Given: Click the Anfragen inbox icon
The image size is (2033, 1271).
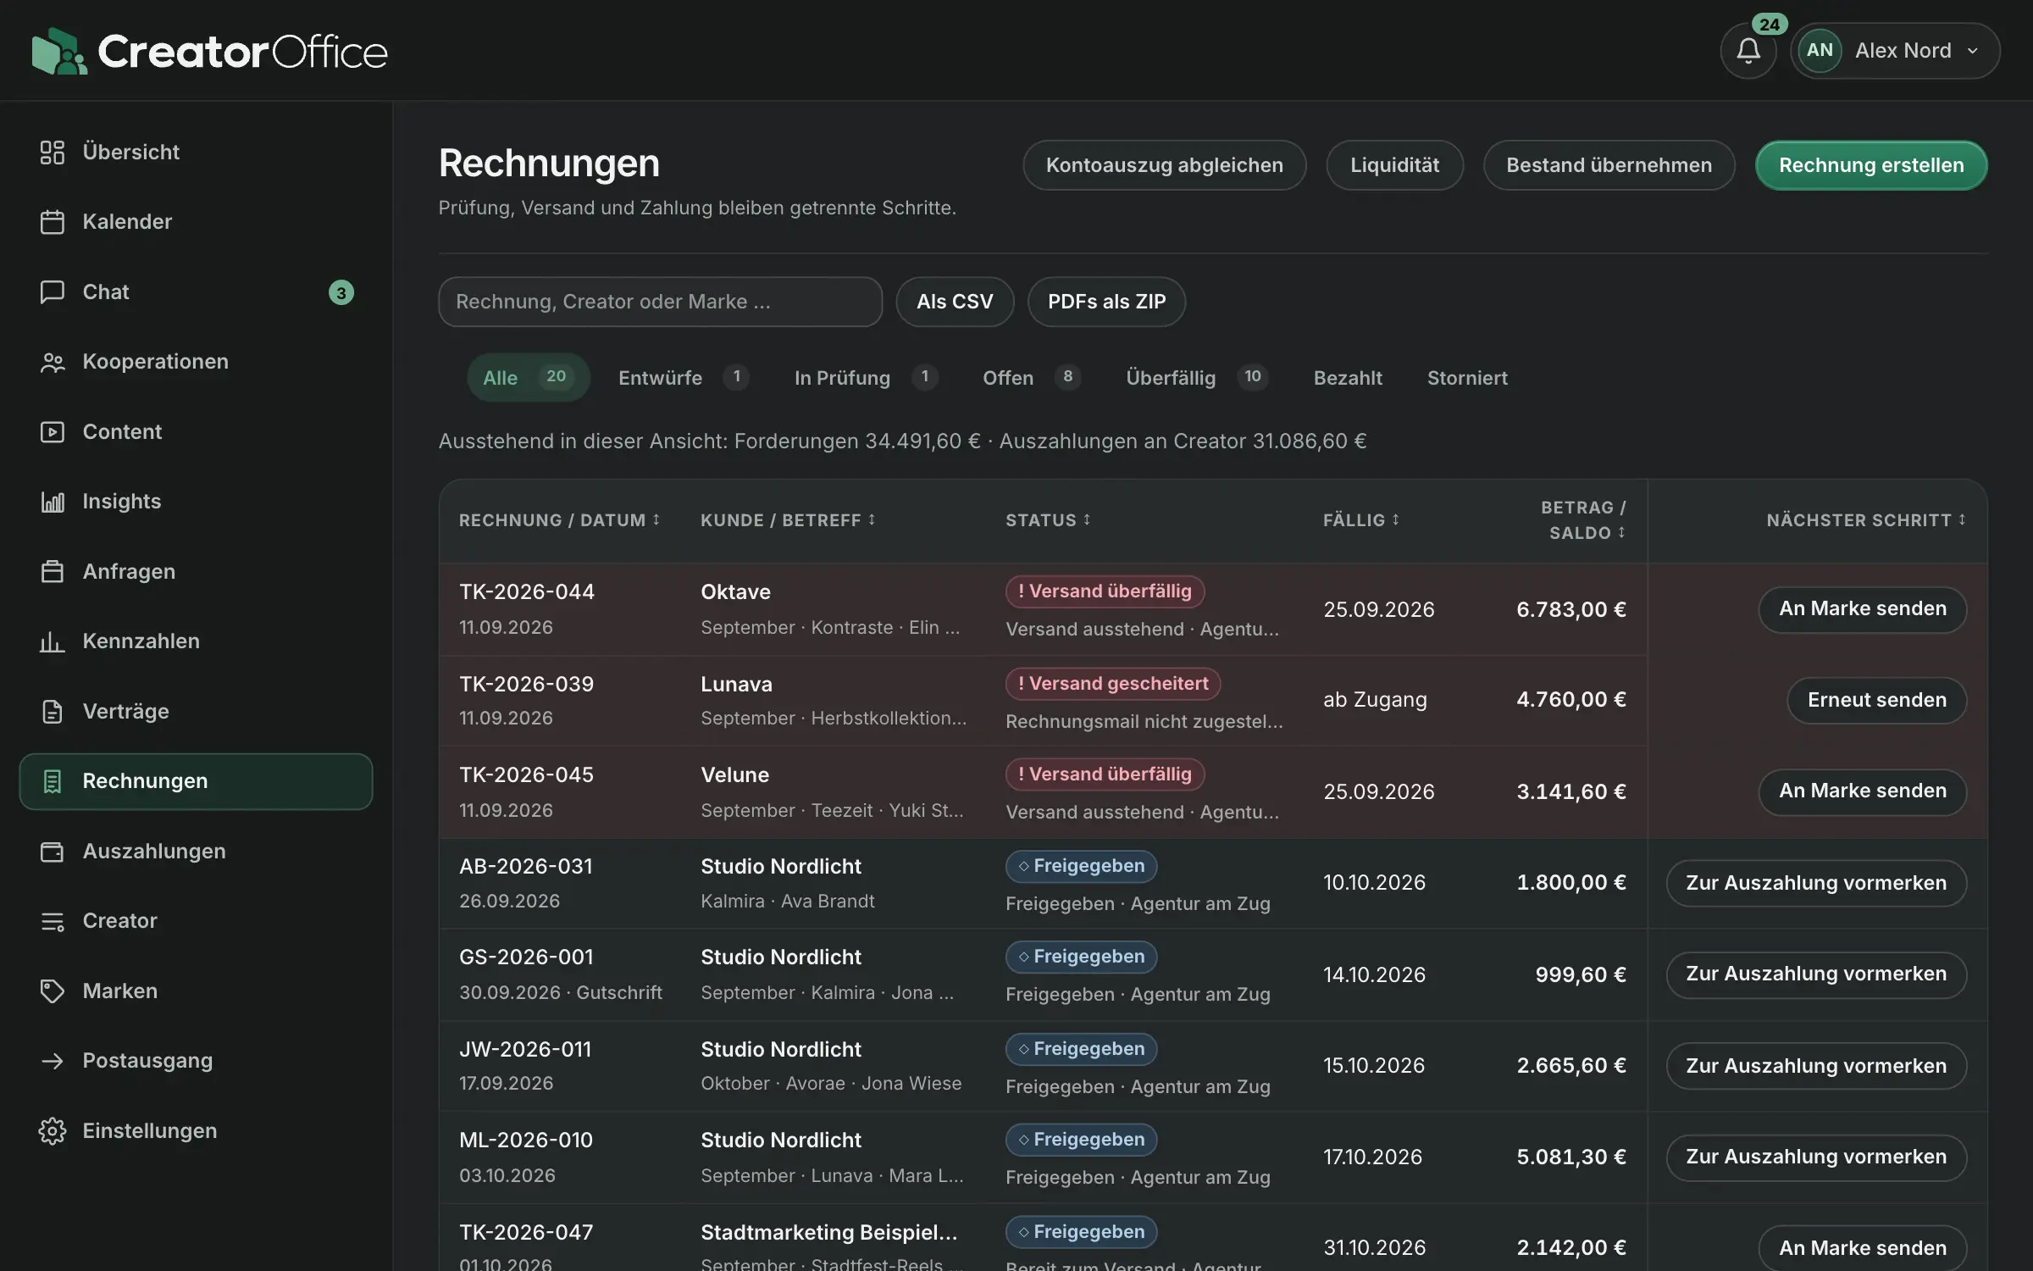Looking at the screenshot, I should point(53,572).
